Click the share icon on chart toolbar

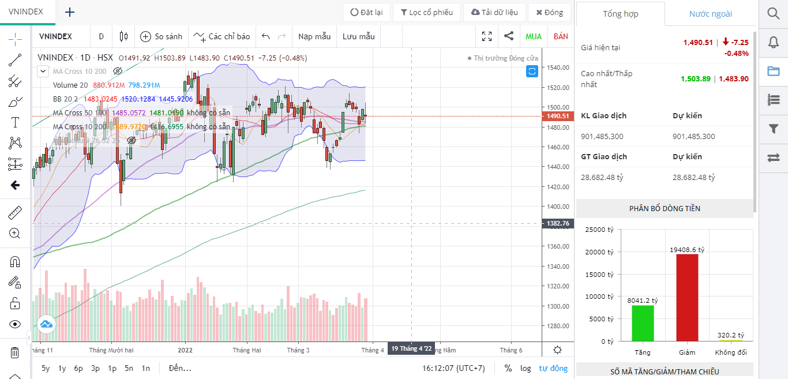click(509, 36)
